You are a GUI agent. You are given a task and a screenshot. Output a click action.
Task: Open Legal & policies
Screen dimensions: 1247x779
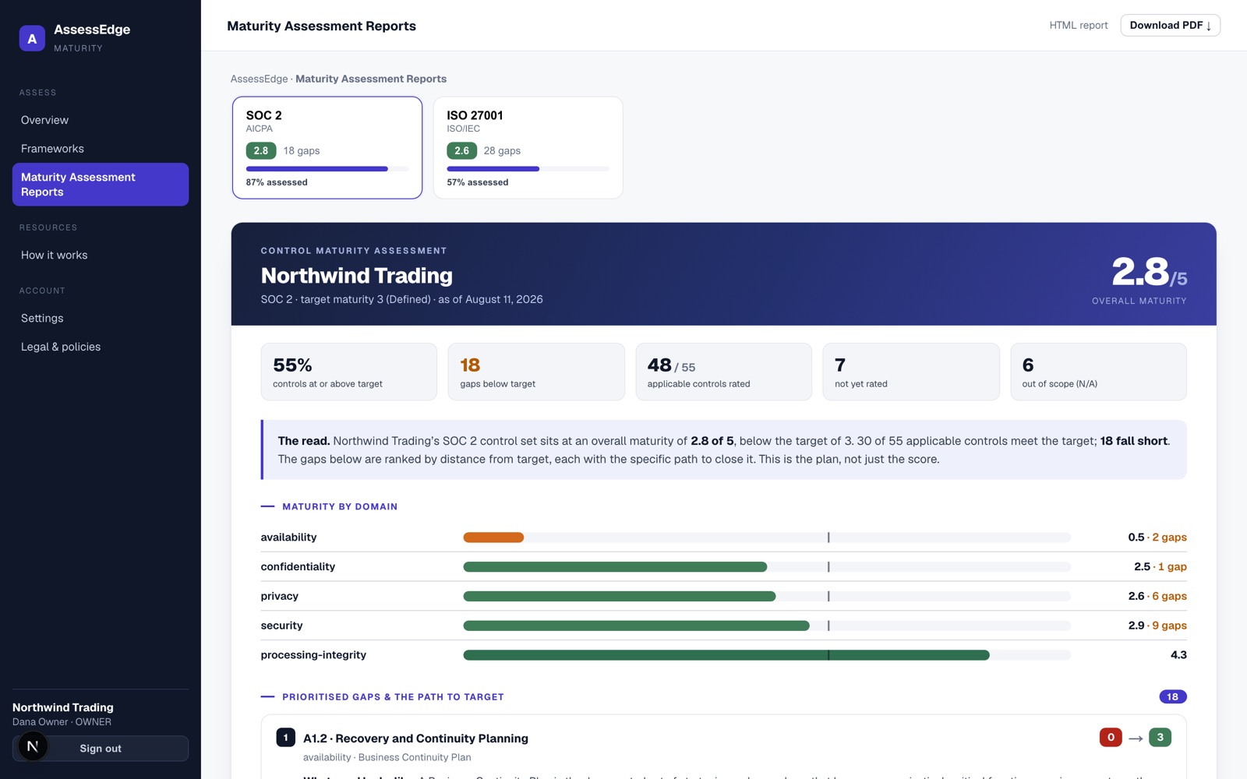[x=101, y=347]
